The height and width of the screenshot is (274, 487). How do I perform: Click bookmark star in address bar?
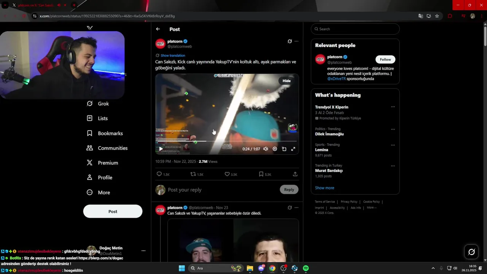click(437, 16)
